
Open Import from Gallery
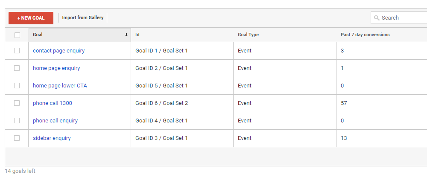pyautogui.click(x=83, y=17)
